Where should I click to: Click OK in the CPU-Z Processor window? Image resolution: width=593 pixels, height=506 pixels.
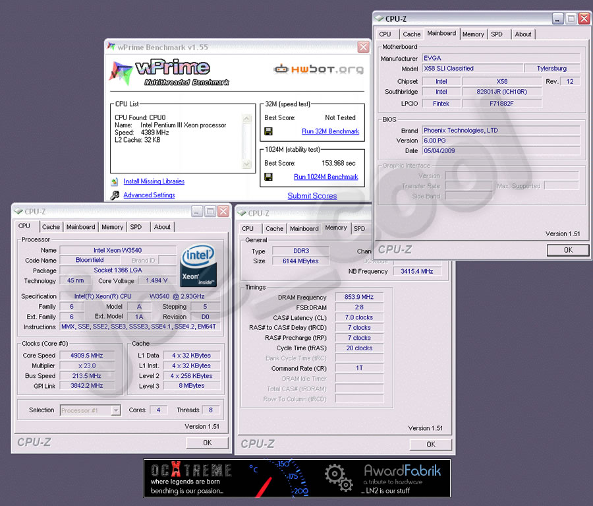208,443
